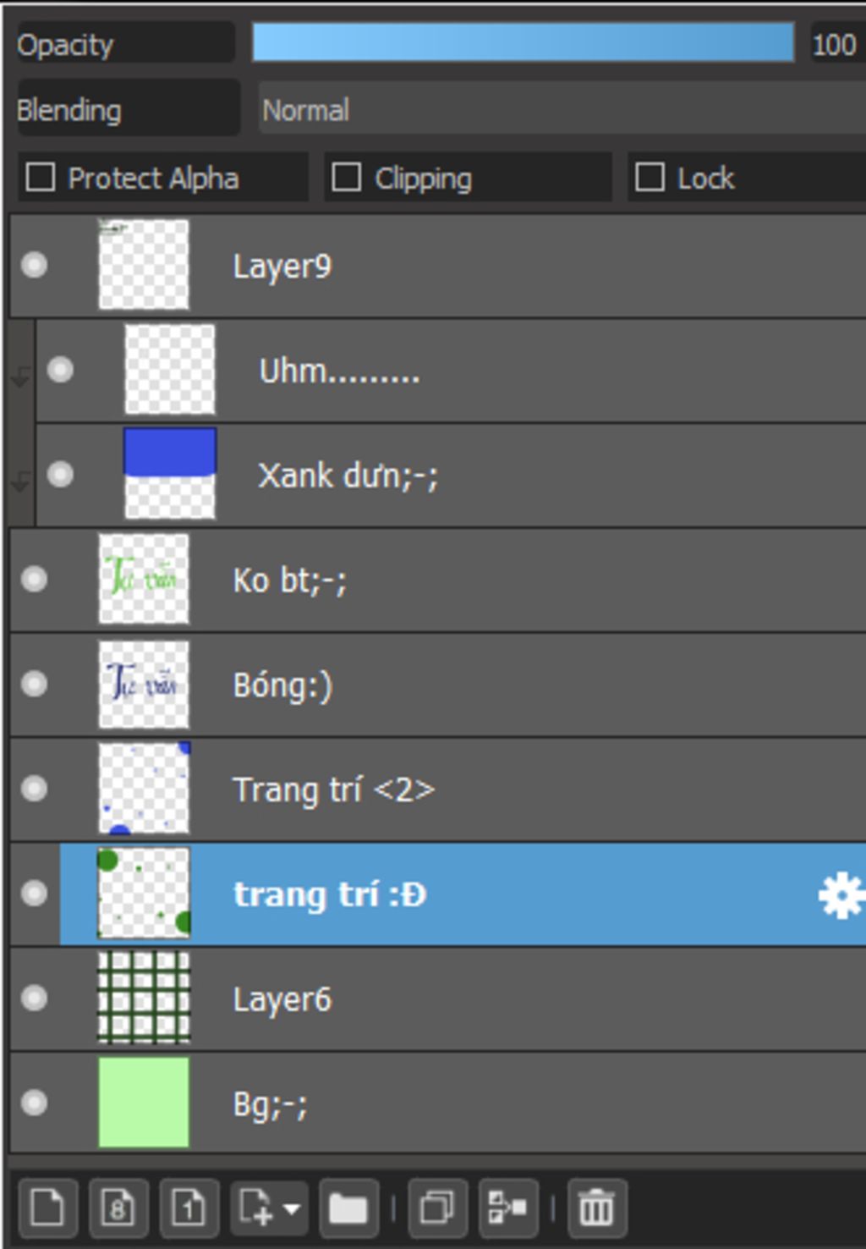Viewport: 866px width, 1249px height.
Task: Hide the Layer9 layer visibility dot
Action: click(x=35, y=265)
